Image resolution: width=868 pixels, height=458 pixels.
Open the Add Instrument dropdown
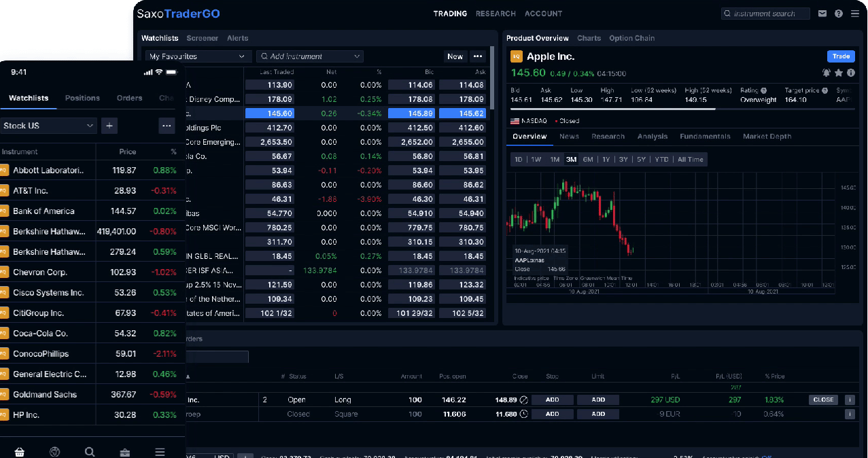pyautogui.click(x=309, y=56)
